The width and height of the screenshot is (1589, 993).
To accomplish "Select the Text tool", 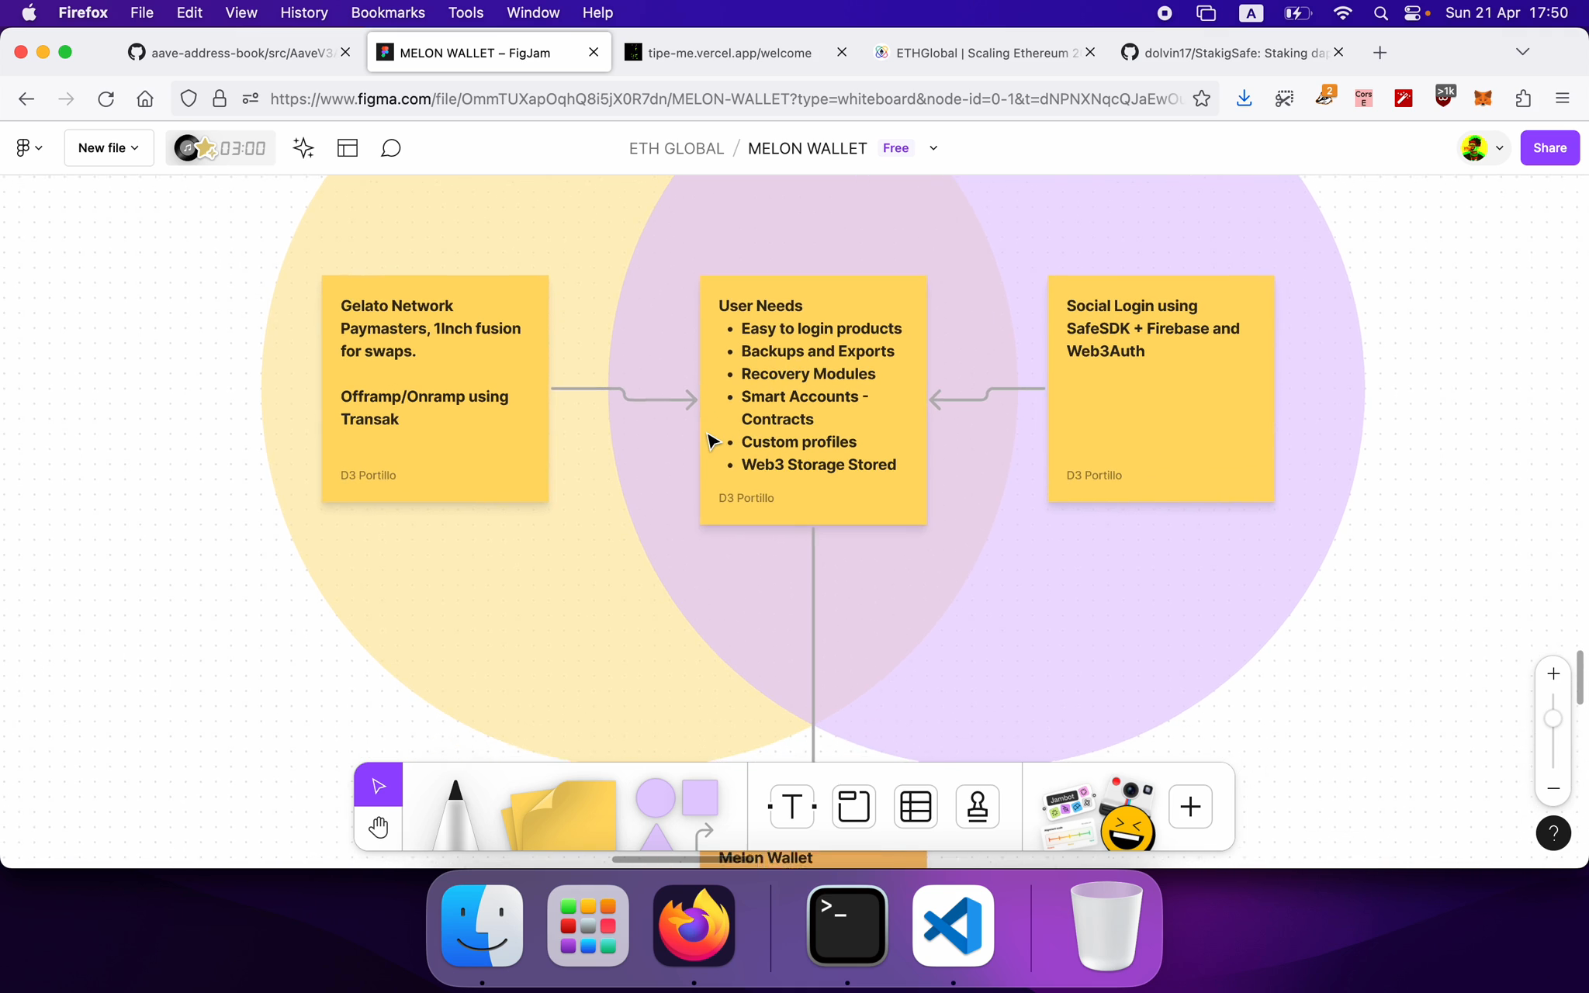I will (x=791, y=807).
